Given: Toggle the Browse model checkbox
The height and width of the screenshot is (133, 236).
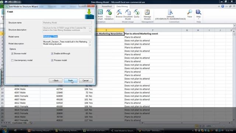Looking at the screenshot, I should pyautogui.click(x=12, y=54).
